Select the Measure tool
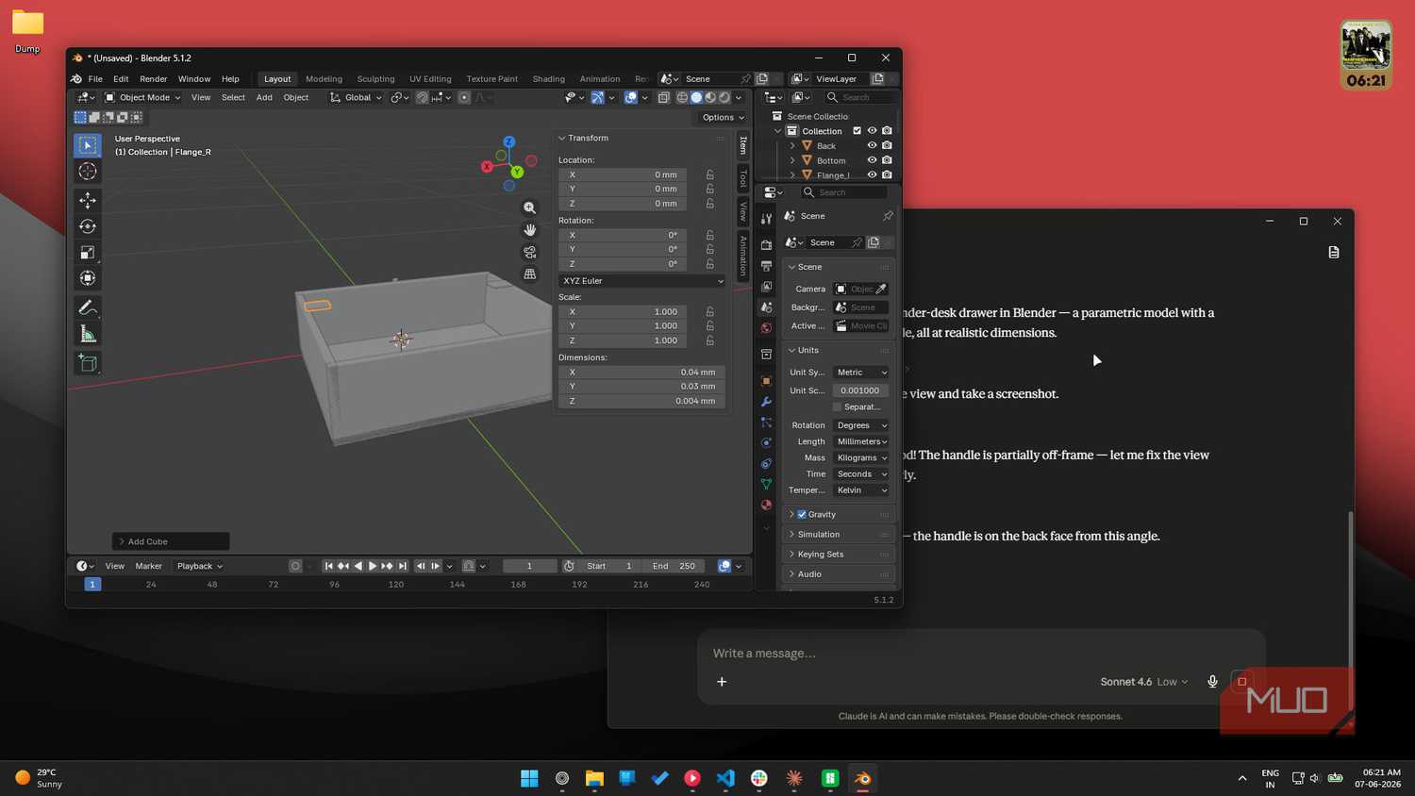This screenshot has height=796, width=1415. pos(88,334)
